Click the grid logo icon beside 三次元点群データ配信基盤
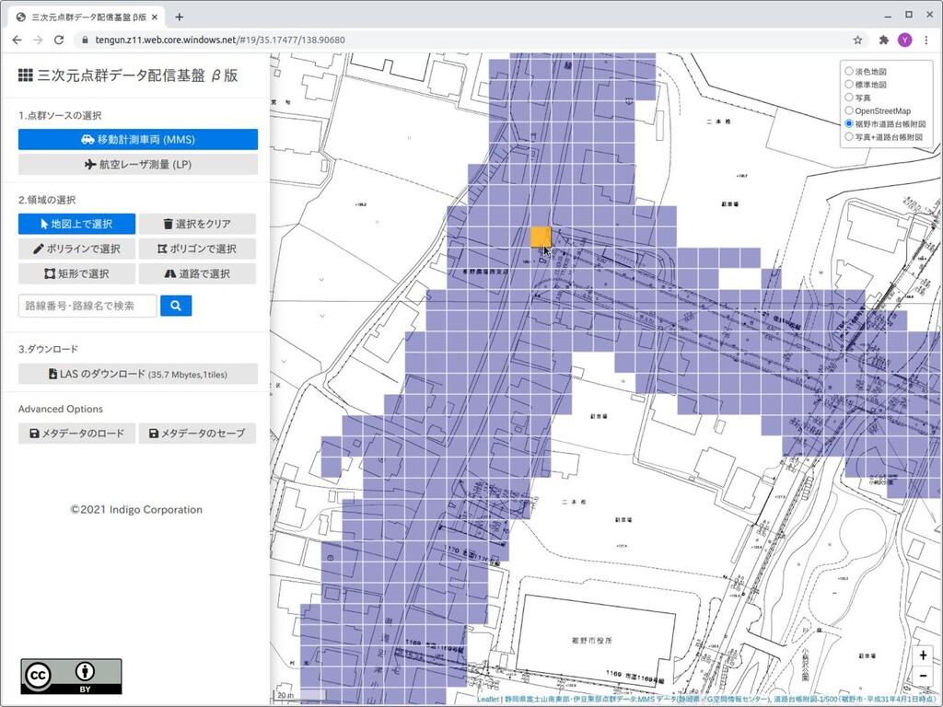The height and width of the screenshot is (707, 943). (x=25, y=75)
